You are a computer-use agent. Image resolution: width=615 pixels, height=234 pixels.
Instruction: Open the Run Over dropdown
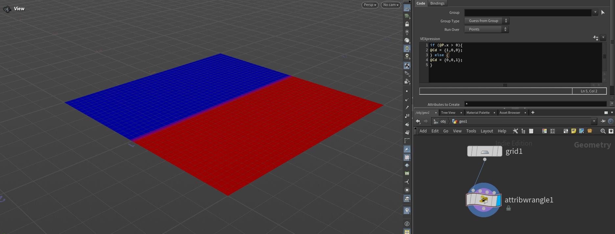pos(487,29)
